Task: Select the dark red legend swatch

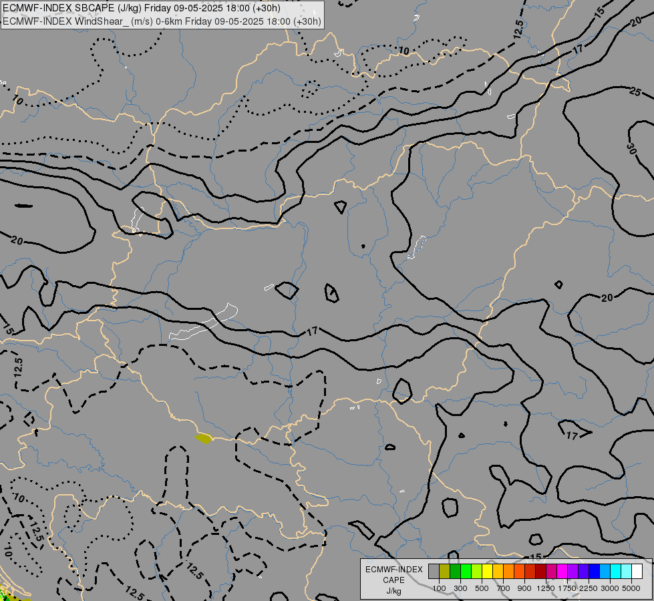Action: [x=540, y=572]
